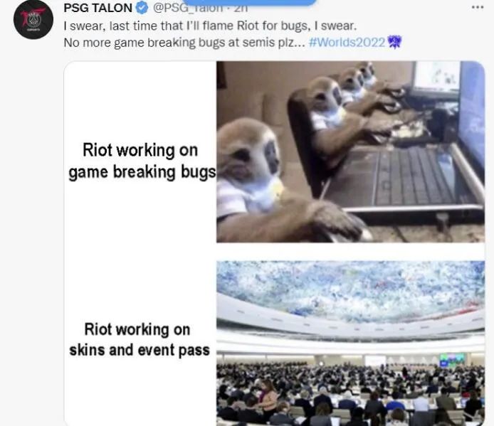Click the "I swear, last time" tweet line
Image resolution: width=494 pixels, height=426 pixels.
tap(210, 26)
